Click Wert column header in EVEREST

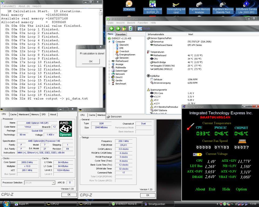[x=190, y=34]
